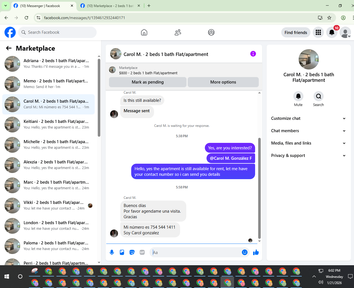This screenshot has width=354, height=288.
Task: Expand Chat members section
Action: pos(308,131)
